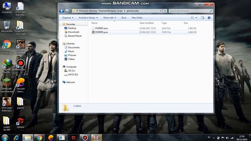
Task: Sort files by Name column
Action: coord(95,23)
